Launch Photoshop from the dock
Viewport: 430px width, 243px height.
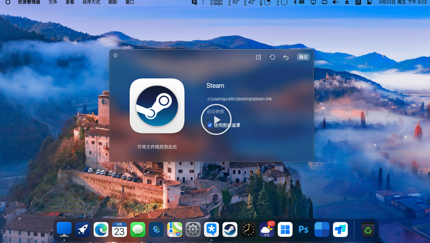[303, 229]
